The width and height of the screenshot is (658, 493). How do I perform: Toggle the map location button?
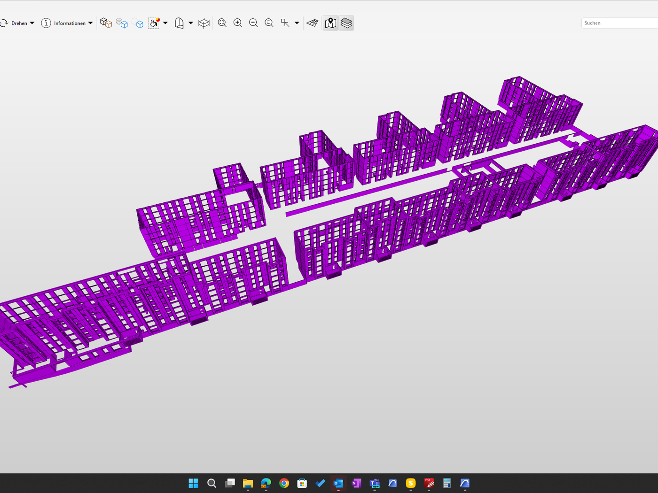tap(330, 23)
